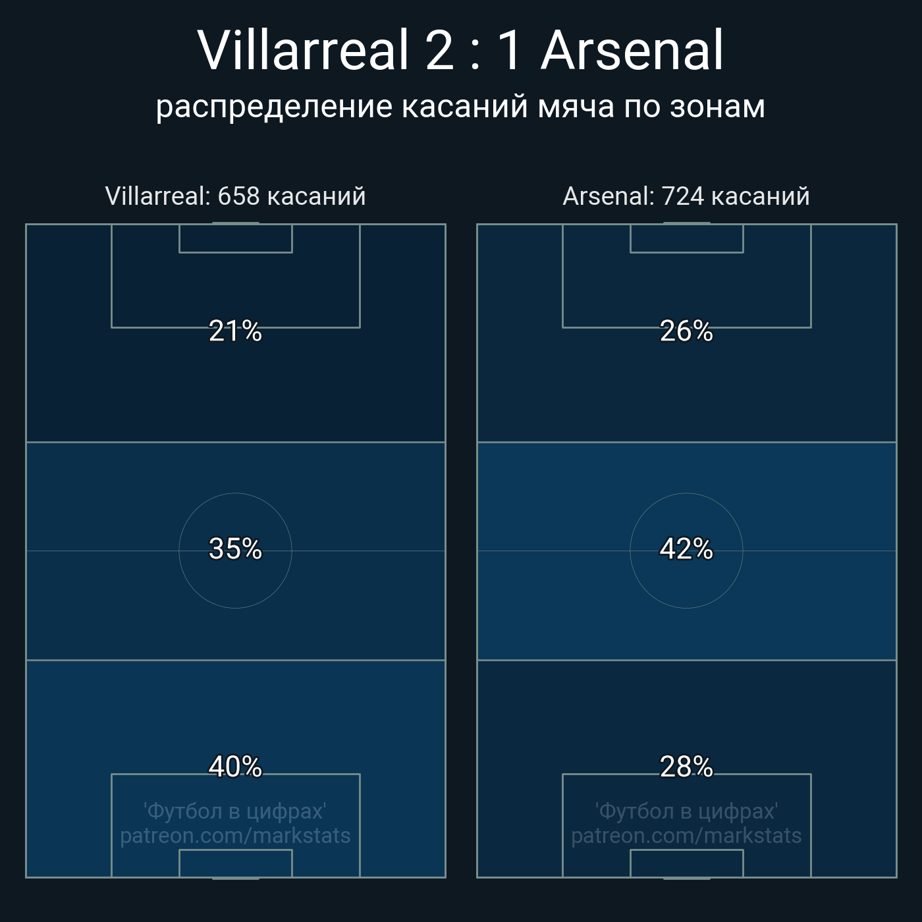Click the center circle on Arsenal pitch
The height and width of the screenshot is (922, 922).
686,551
